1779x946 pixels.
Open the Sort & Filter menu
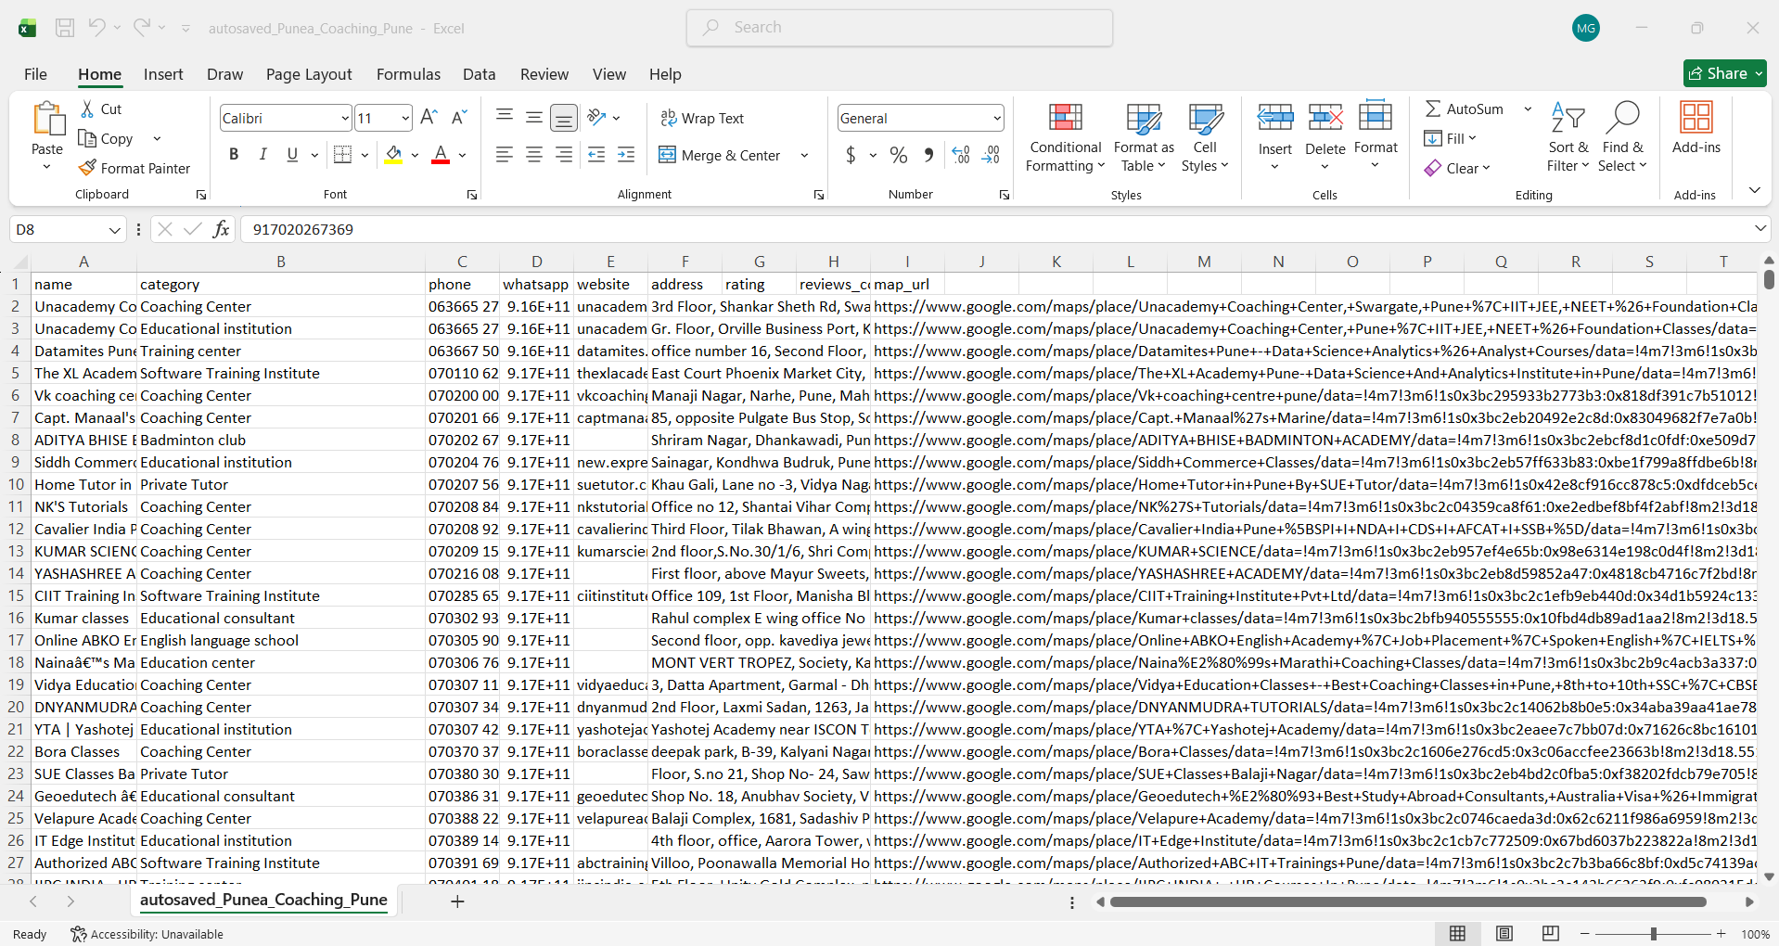pyautogui.click(x=1568, y=137)
